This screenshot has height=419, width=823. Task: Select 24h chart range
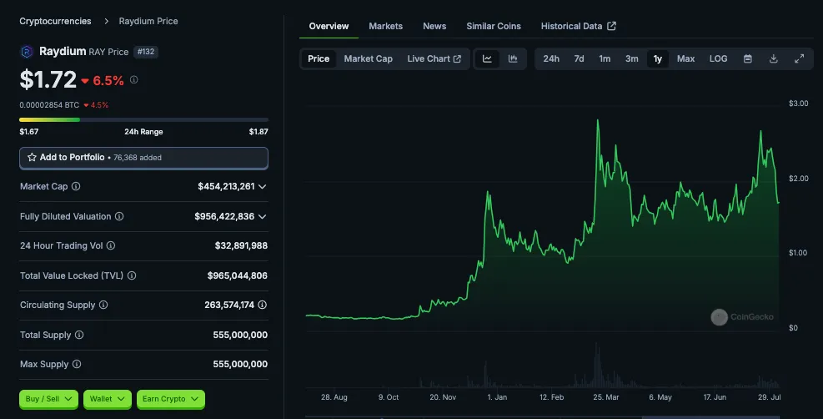tap(551, 58)
